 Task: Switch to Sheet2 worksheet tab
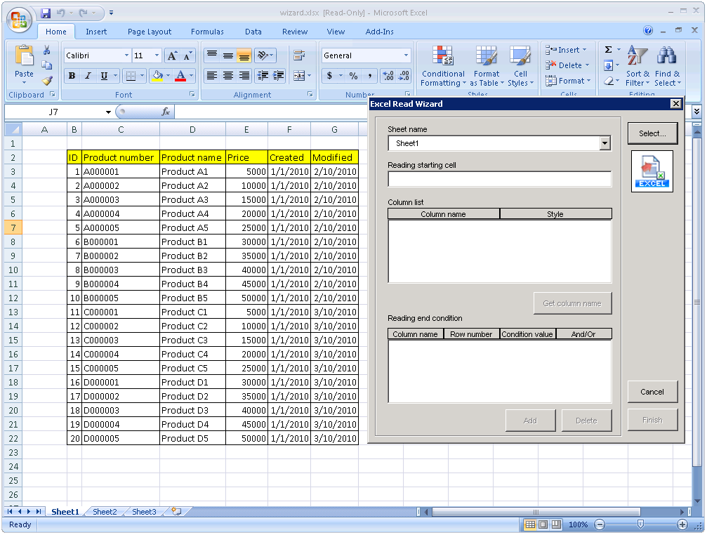coord(105,512)
